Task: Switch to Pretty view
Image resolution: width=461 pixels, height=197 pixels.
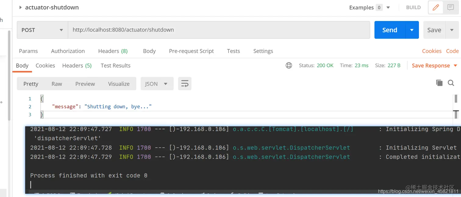Action: [x=31, y=84]
